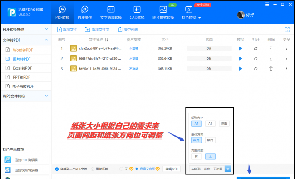Select 原图 paper size option
This screenshot has height=179, width=295.
(x=224, y=123)
